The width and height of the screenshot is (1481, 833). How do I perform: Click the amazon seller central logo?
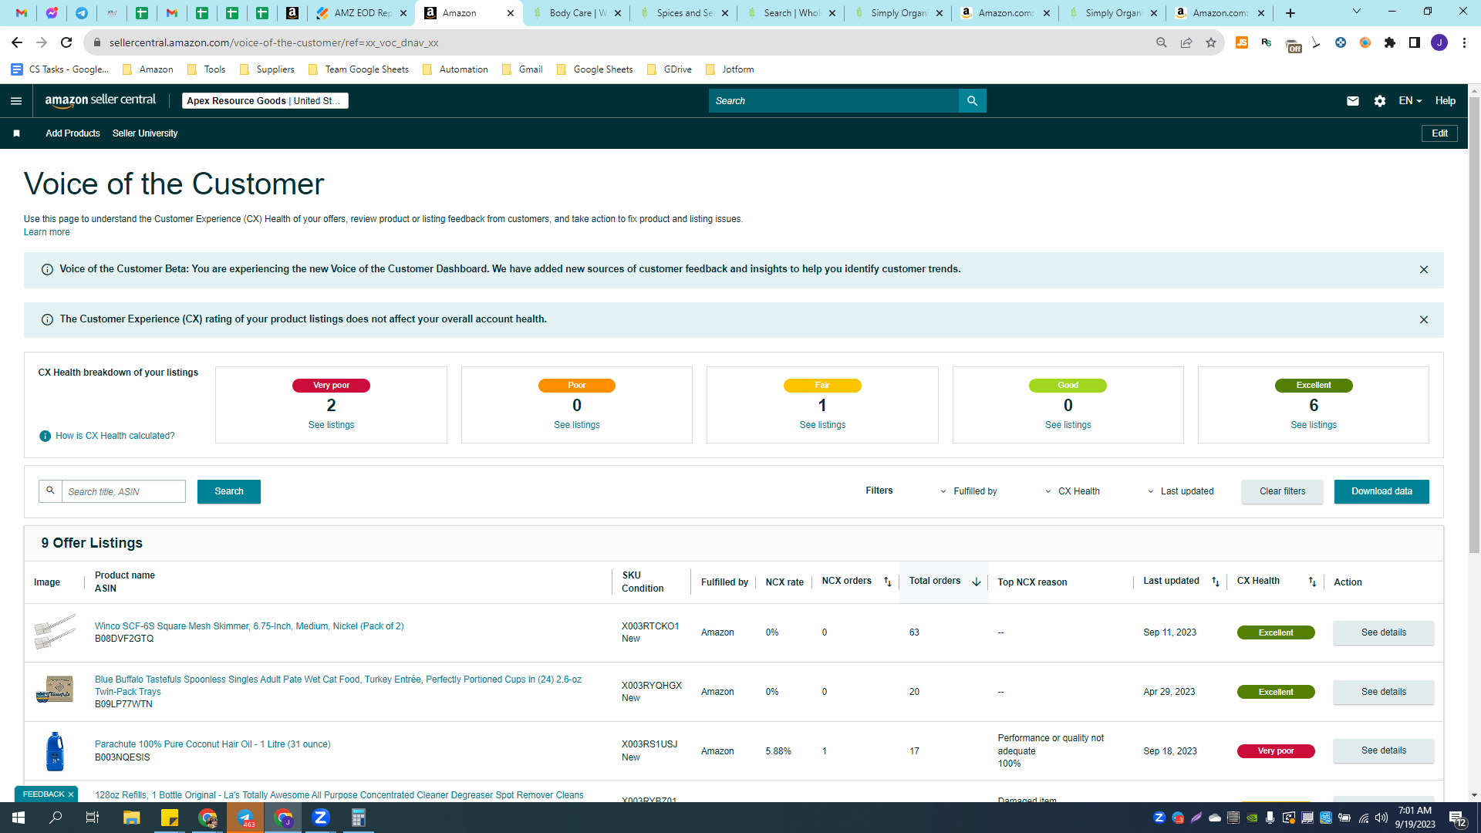pyautogui.click(x=100, y=100)
